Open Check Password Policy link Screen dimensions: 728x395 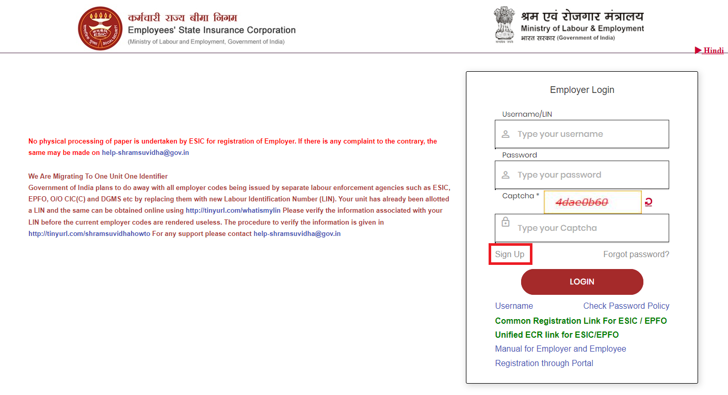click(626, 306)
